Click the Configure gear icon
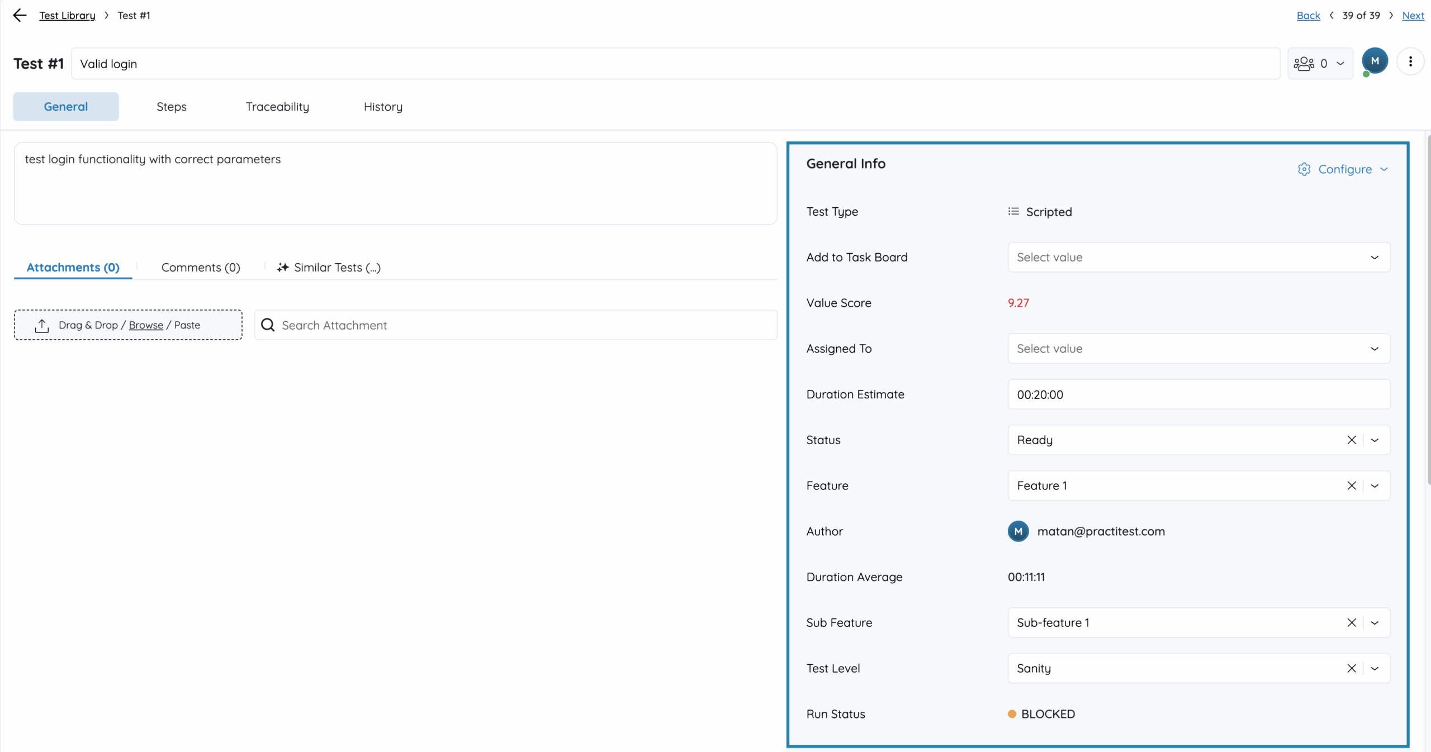1431x752 pixels. point(1304,169)
